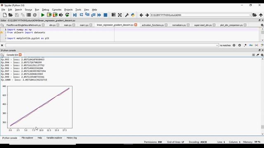Undock the IPython console pane
Screen dimensions: 264x148
[x=259, y=50]
